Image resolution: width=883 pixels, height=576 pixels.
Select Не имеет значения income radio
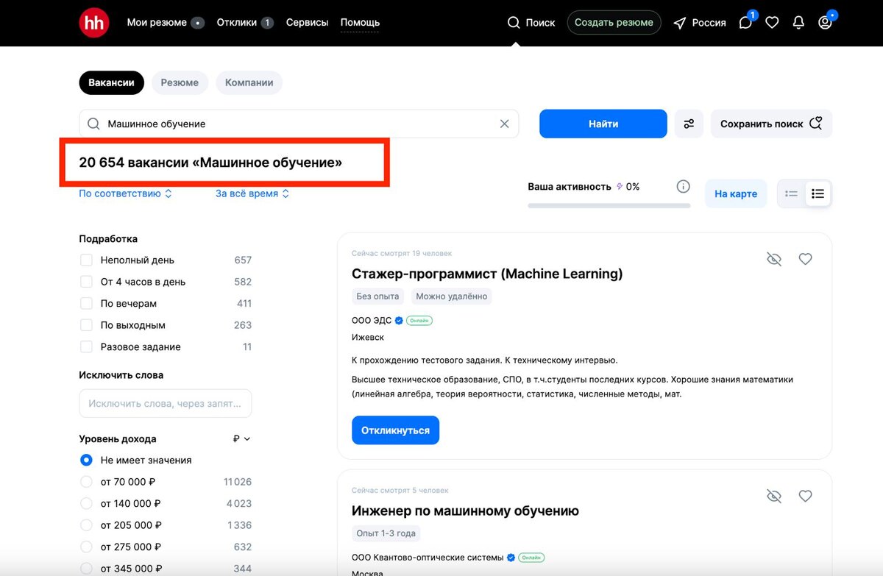point(86,460)
